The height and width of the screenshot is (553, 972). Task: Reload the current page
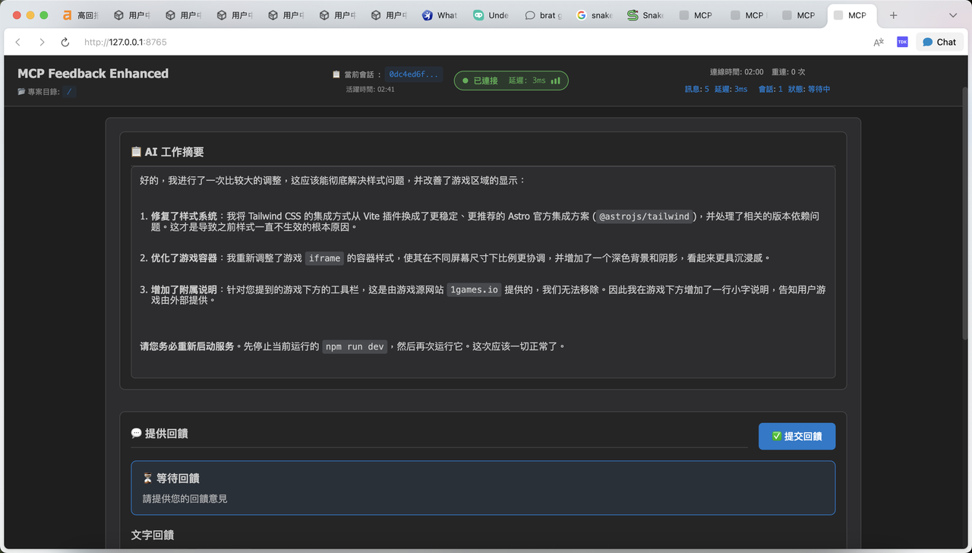click(x=65, y=43)
